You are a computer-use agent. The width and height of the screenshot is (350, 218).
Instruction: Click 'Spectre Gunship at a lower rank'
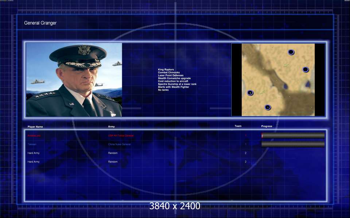(x=177, y=84)
